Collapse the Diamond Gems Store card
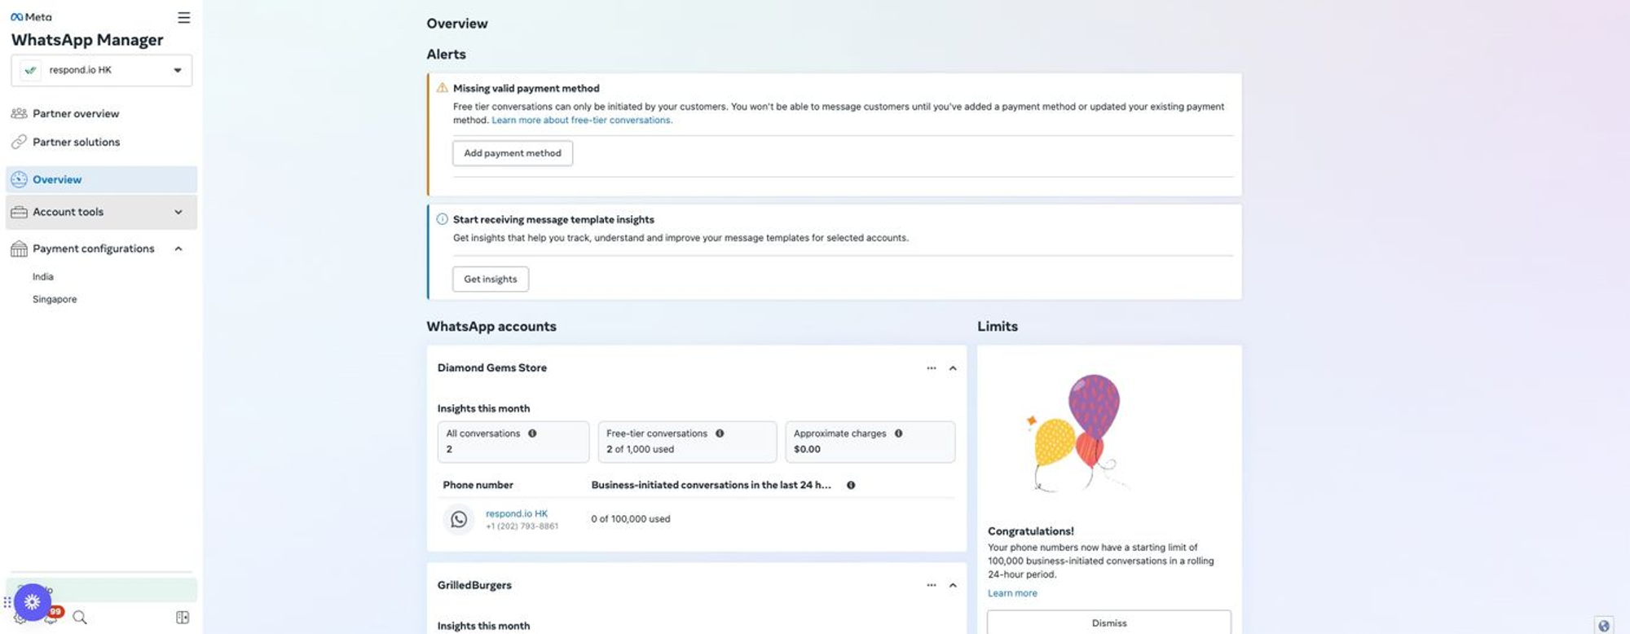The height and width of the screenshot is (634, 1630). [x=953, y=368]
